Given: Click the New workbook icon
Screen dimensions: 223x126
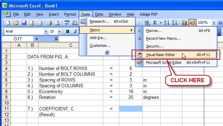Looking at the screenshot, I should [x=8, y=23].
